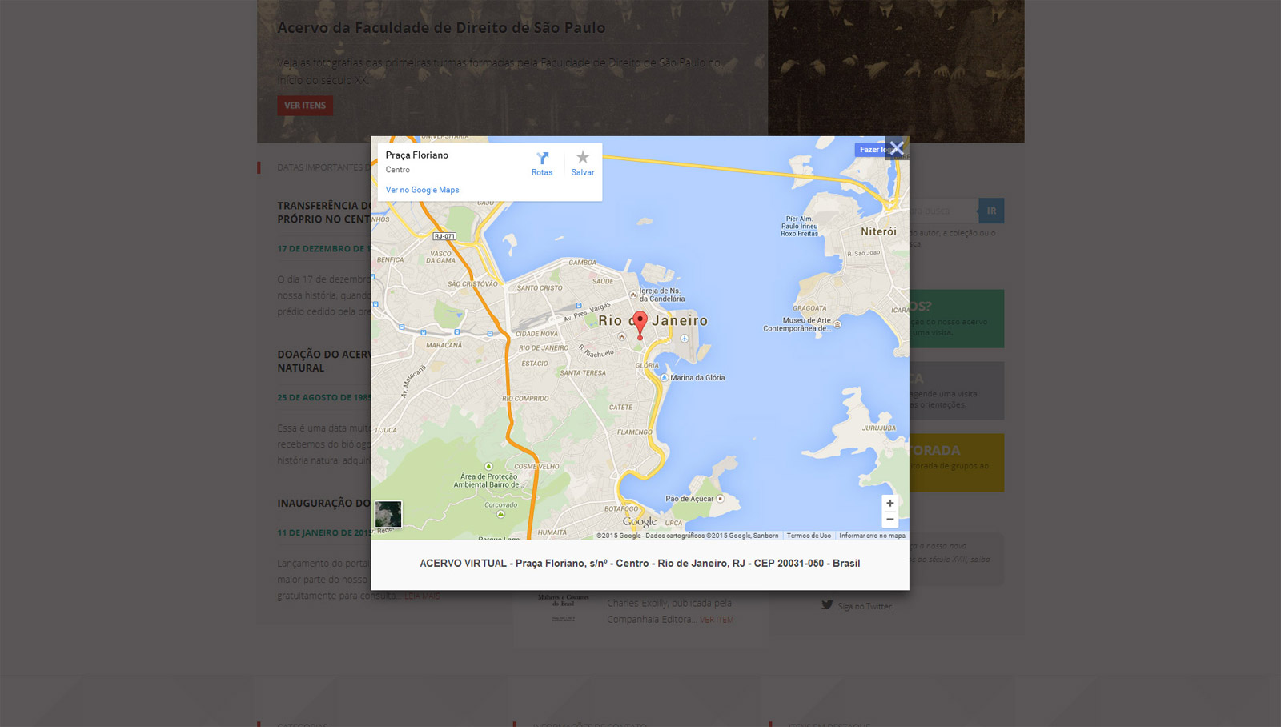Click the 'IR' search button behind popup
1281x727 pixels.
pos(991,211)
